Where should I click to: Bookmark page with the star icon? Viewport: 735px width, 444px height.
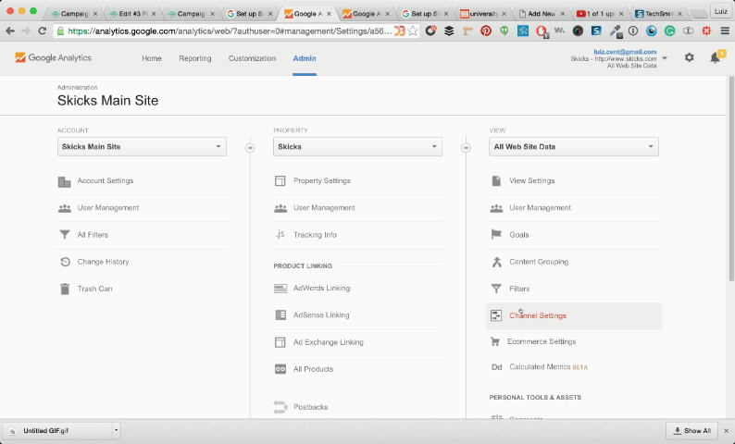pyautogui.click(x=413, y=31)
